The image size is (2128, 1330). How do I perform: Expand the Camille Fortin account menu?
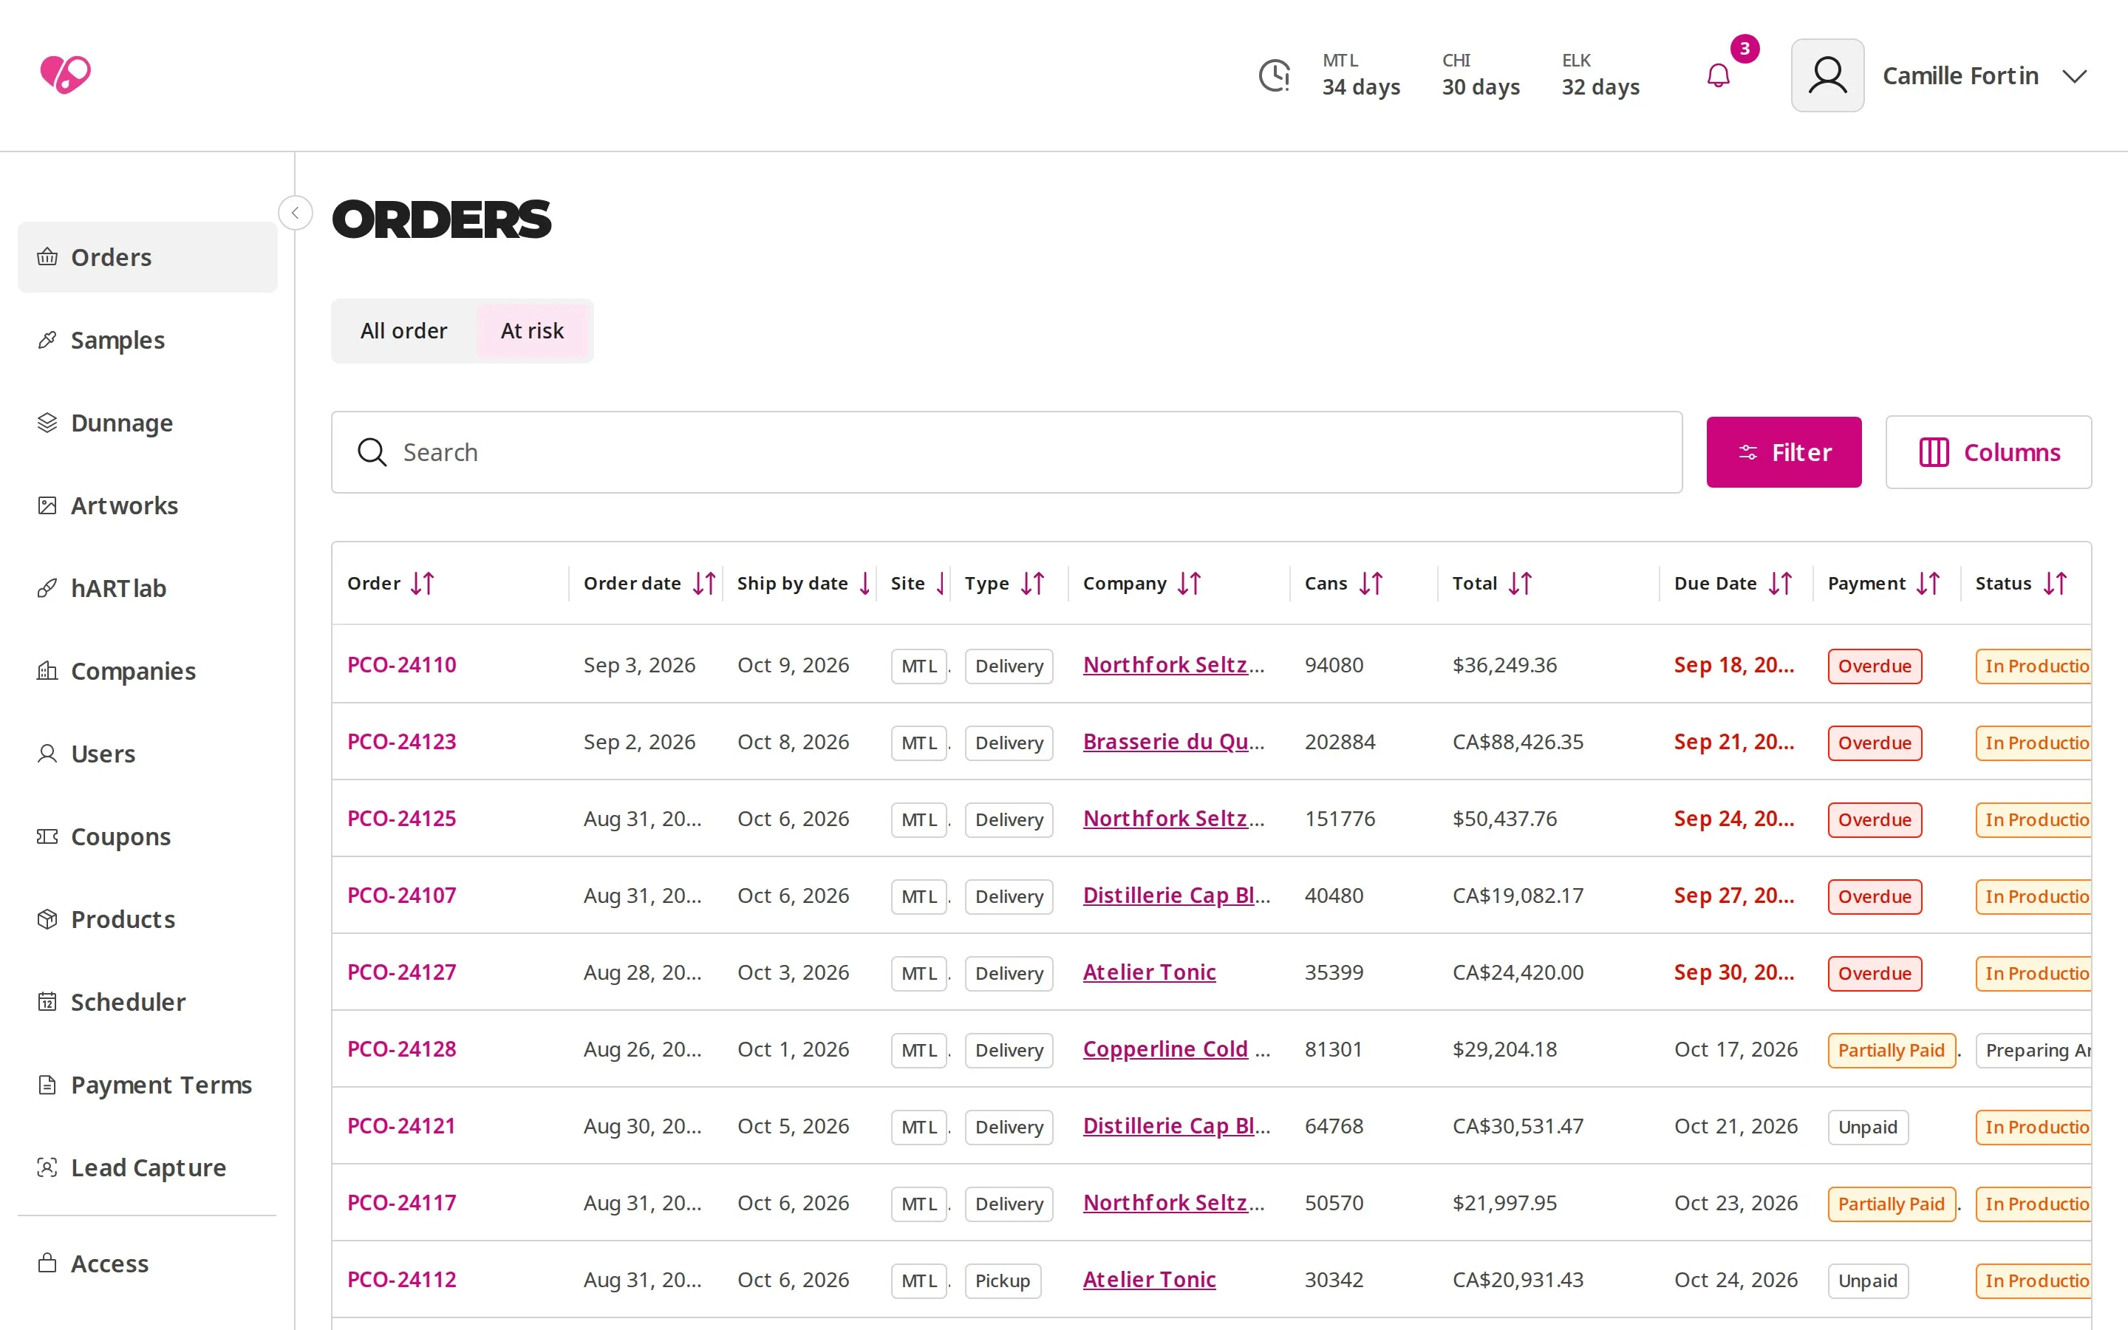(x=2076, y=77)
